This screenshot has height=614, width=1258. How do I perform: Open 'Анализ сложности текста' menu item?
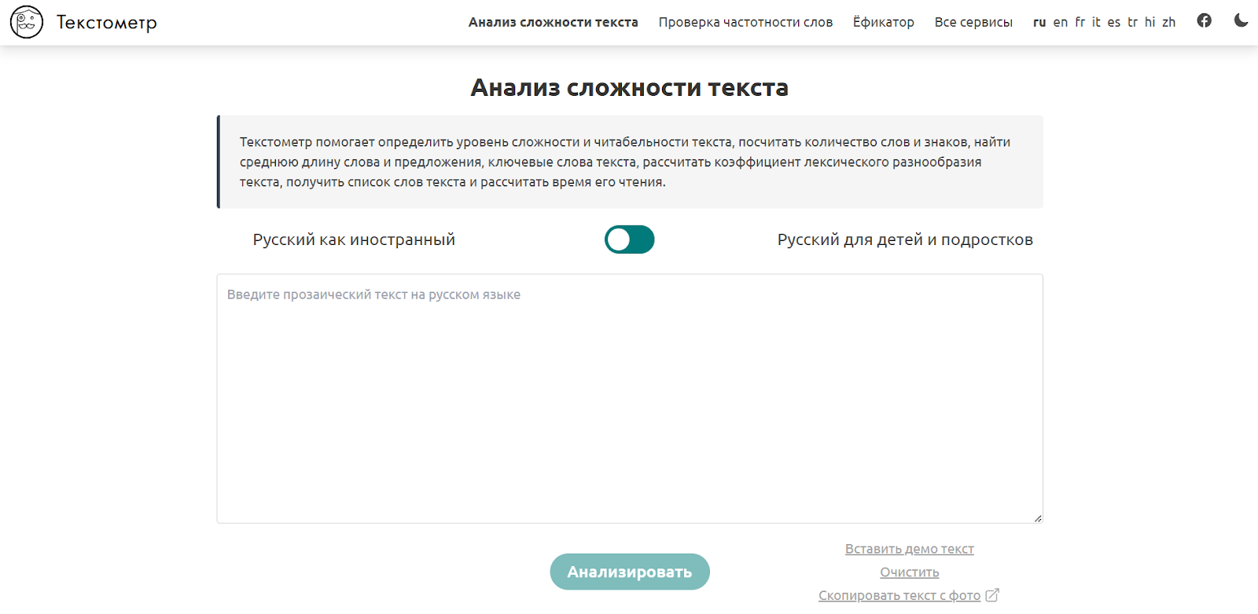[x=553, y=23]
